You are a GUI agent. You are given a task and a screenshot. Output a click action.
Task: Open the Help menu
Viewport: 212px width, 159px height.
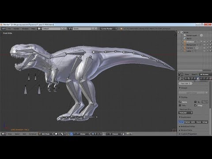tap(33, 29)
